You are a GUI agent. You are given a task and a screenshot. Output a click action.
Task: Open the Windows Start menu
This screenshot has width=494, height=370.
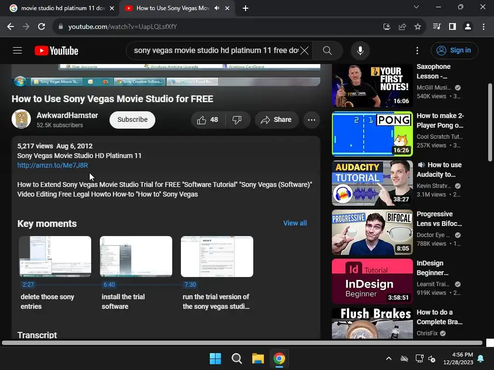click(216, 358)
